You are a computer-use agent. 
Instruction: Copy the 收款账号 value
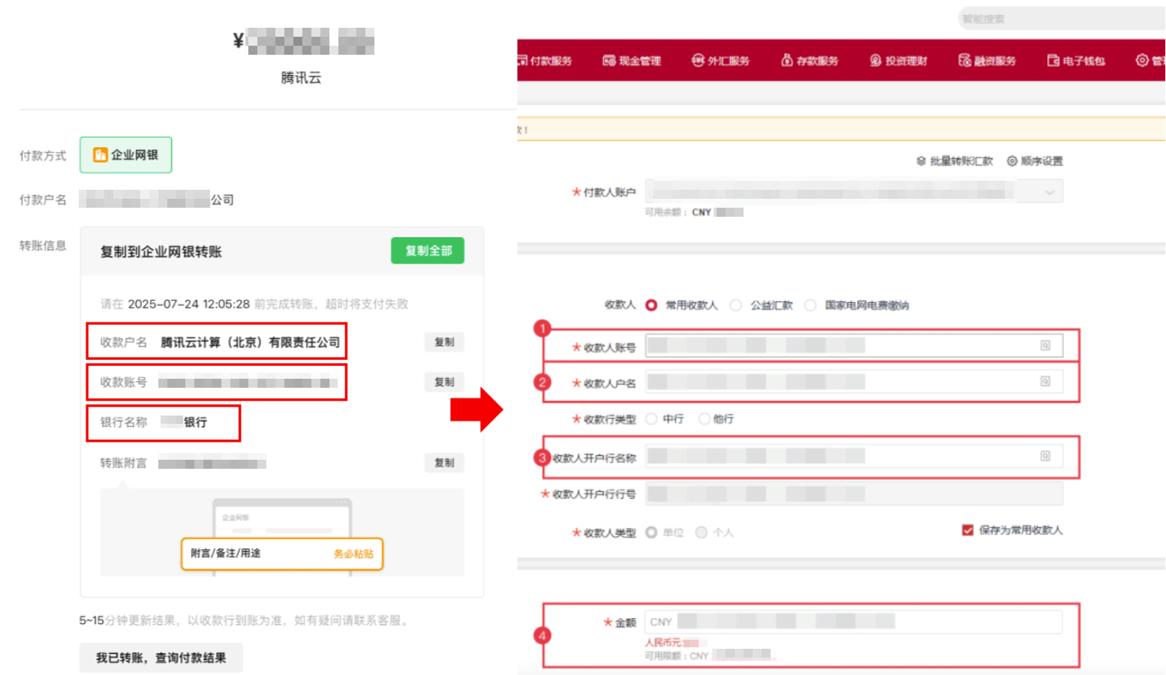pyautogui.click(x=444, y=382)
